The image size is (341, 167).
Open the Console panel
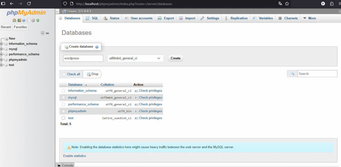(65, 165)
